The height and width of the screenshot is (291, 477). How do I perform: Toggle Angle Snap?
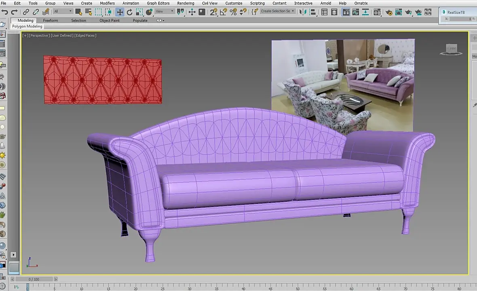point(223,12)
